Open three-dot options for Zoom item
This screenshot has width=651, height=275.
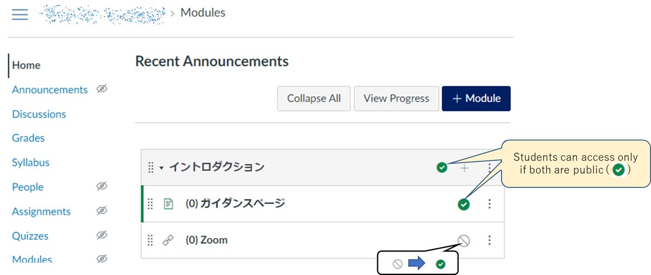pos(490,240)
